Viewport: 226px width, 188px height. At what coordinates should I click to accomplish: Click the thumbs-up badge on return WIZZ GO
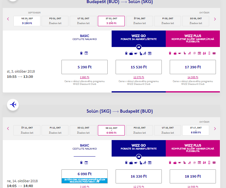(x=139, y=156)
